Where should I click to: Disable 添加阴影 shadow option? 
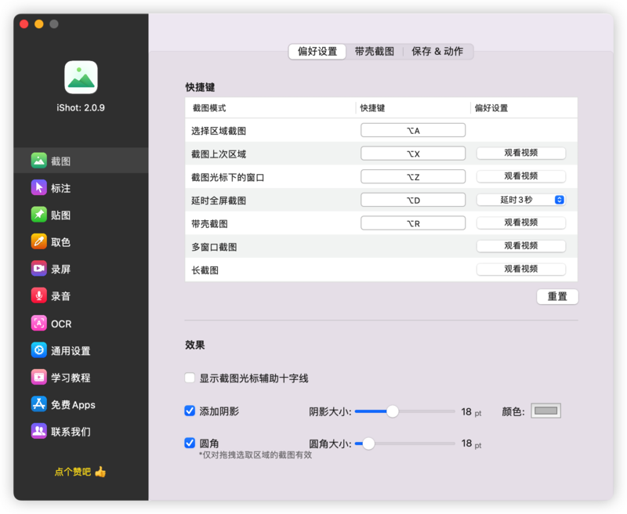(189, 411)
